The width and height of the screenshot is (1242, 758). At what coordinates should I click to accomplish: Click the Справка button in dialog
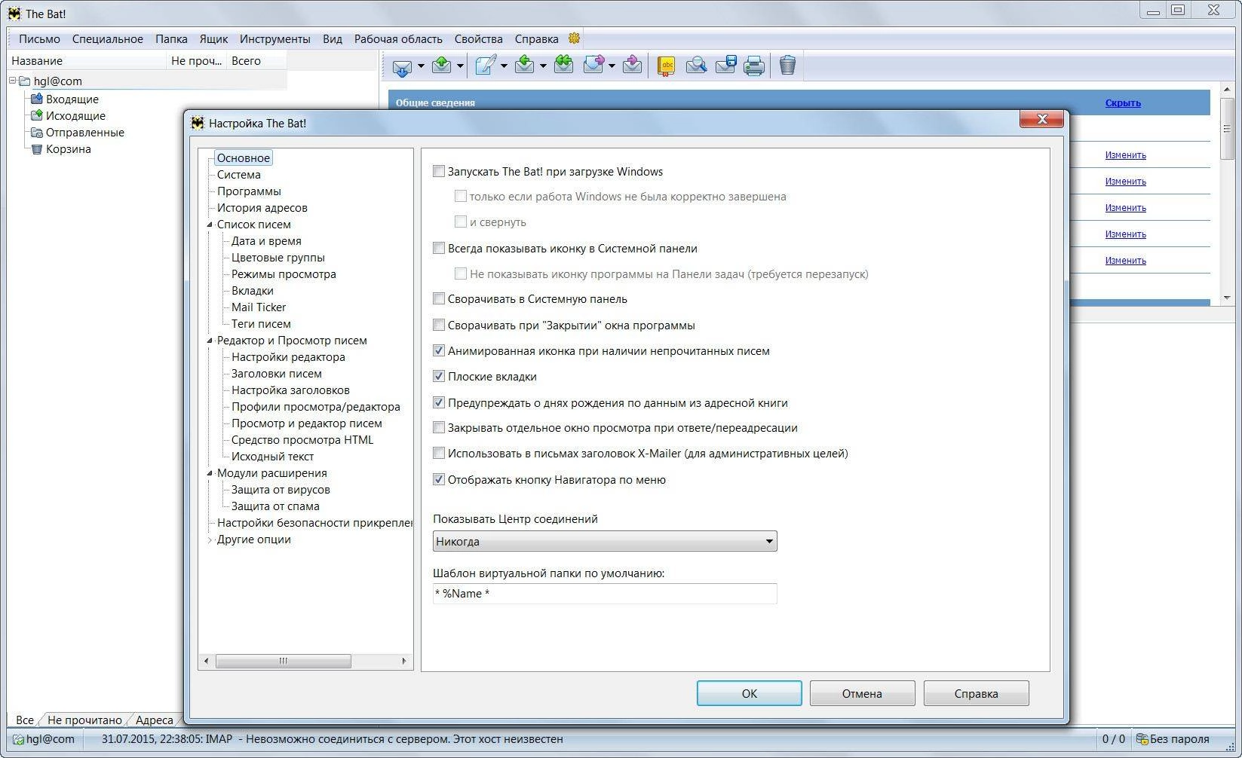(x=976, y=693)
